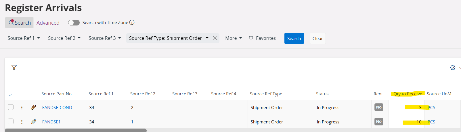Click the horizontal scrollbar under table
Image resolution: width=461 pixels, height=132 pixels.
click(x=76, y=130)
